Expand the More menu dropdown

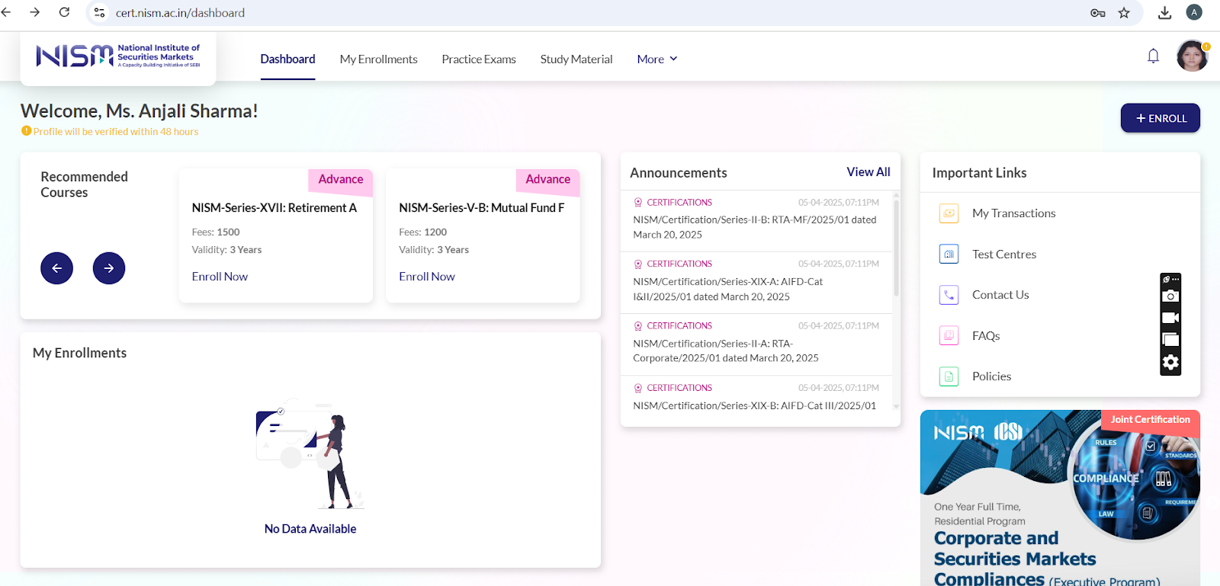[x=657, y=59]
